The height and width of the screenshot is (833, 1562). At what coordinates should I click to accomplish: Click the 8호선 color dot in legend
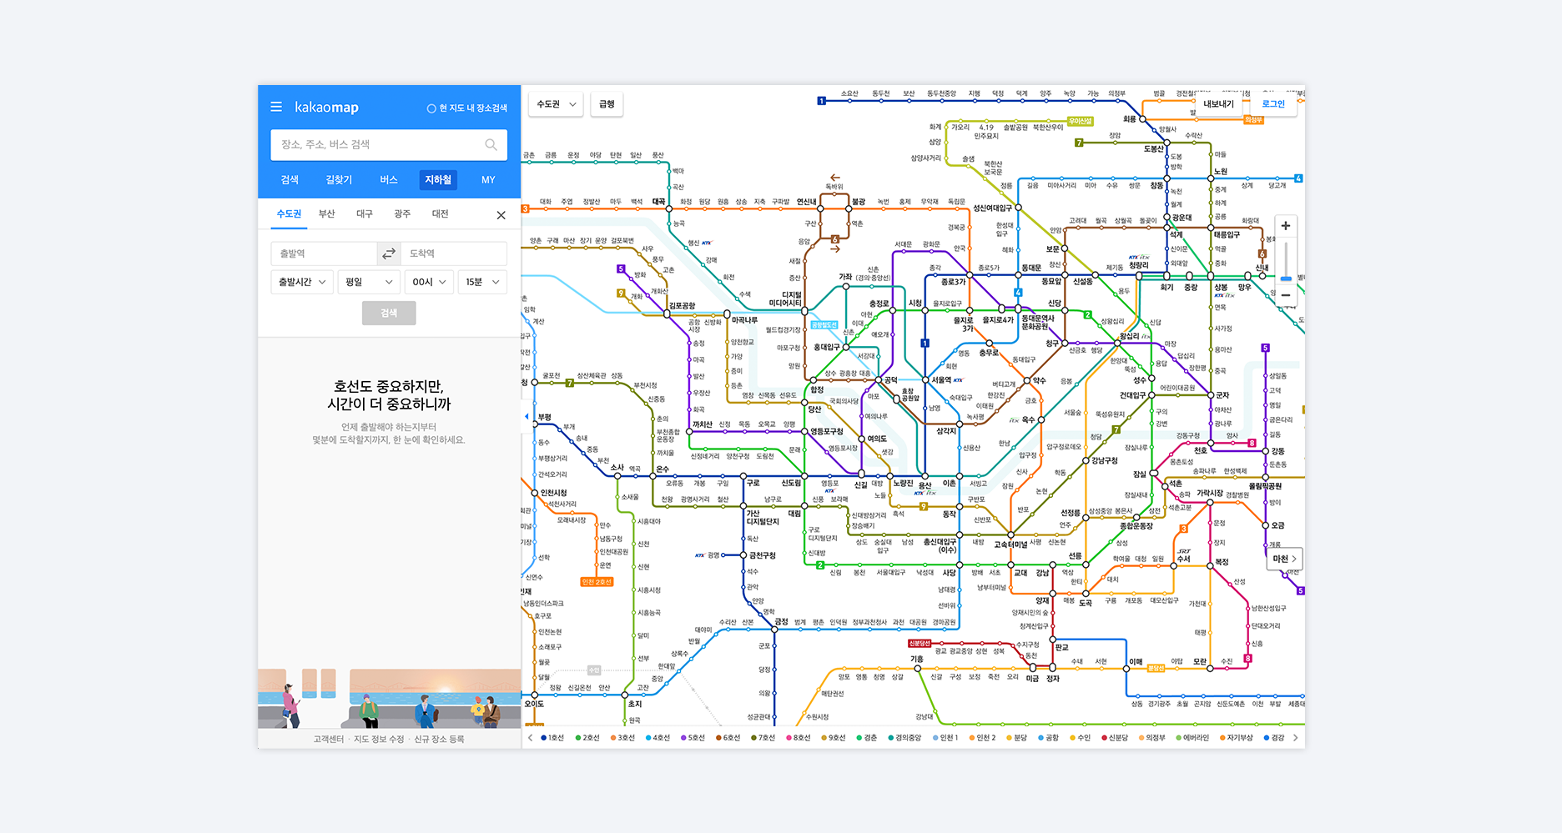pos(789,738)
